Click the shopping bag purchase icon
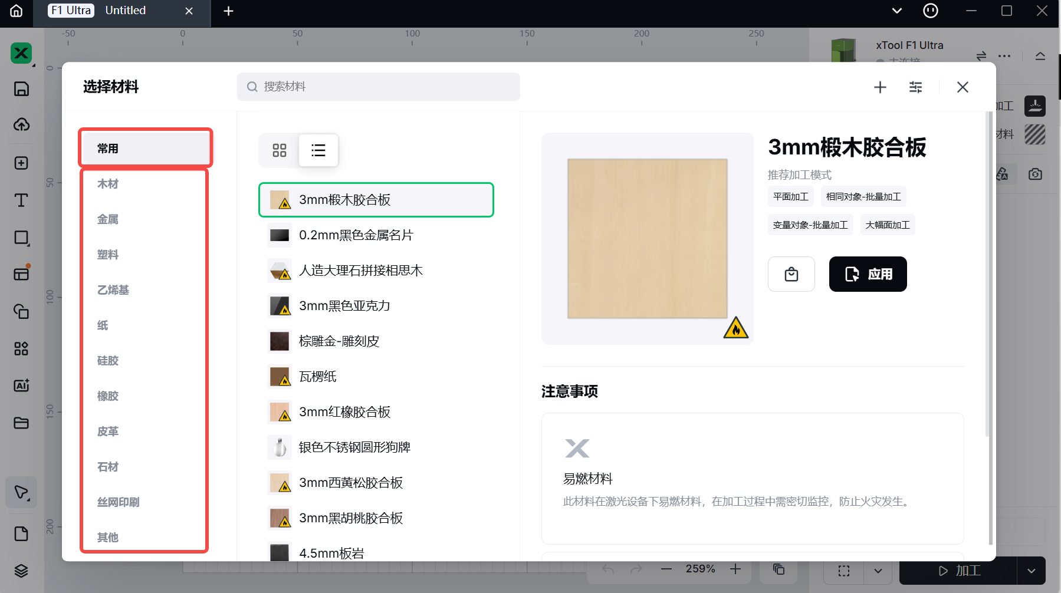Viewport: 1061px width, 593px height. point(791,274)
